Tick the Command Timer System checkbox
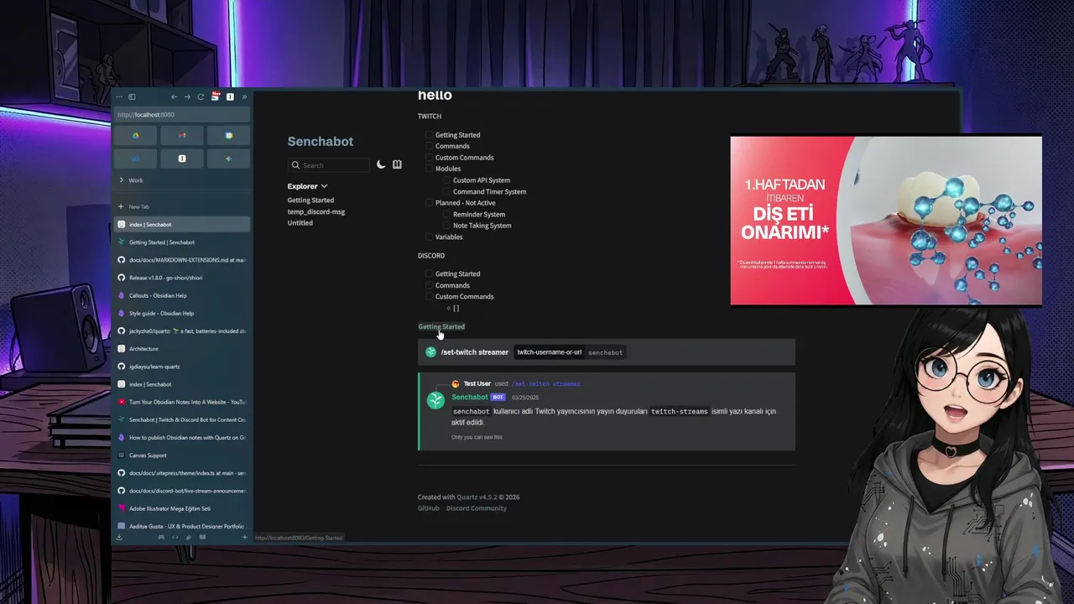Image resolution: width=1074 pixels, height=604 pixels. click(447, 191)
